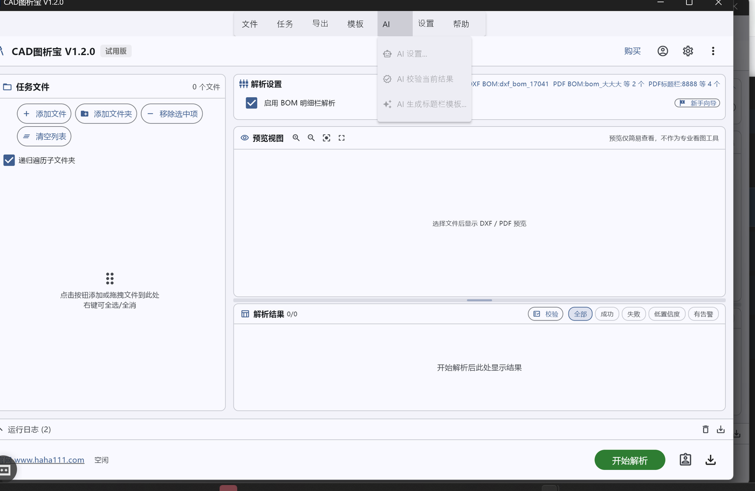Screen dimensions: 755x491
Task: Click the 添加文件 button
Action: tap(44, 114)
